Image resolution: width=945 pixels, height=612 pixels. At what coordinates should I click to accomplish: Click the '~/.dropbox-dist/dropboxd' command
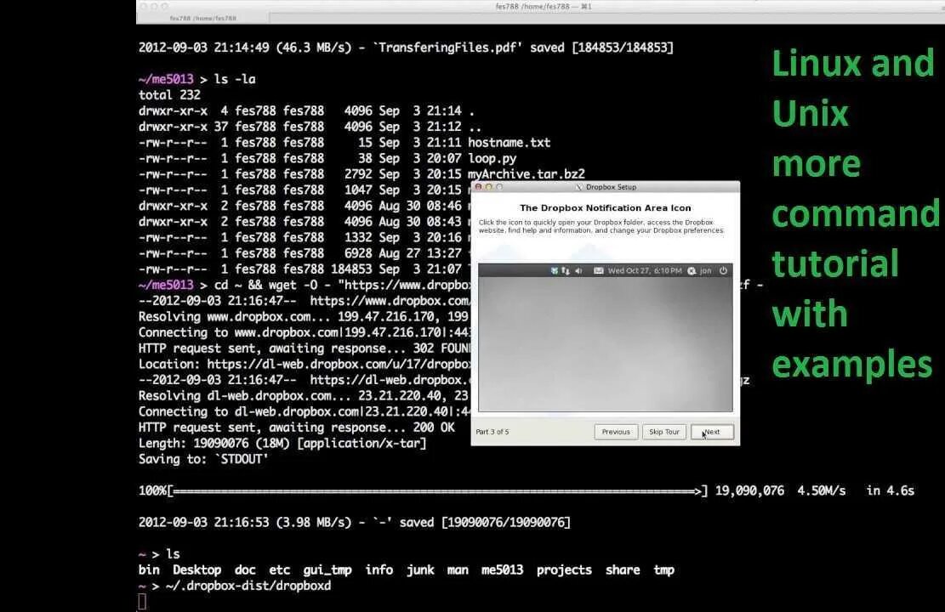click(249, 586)
